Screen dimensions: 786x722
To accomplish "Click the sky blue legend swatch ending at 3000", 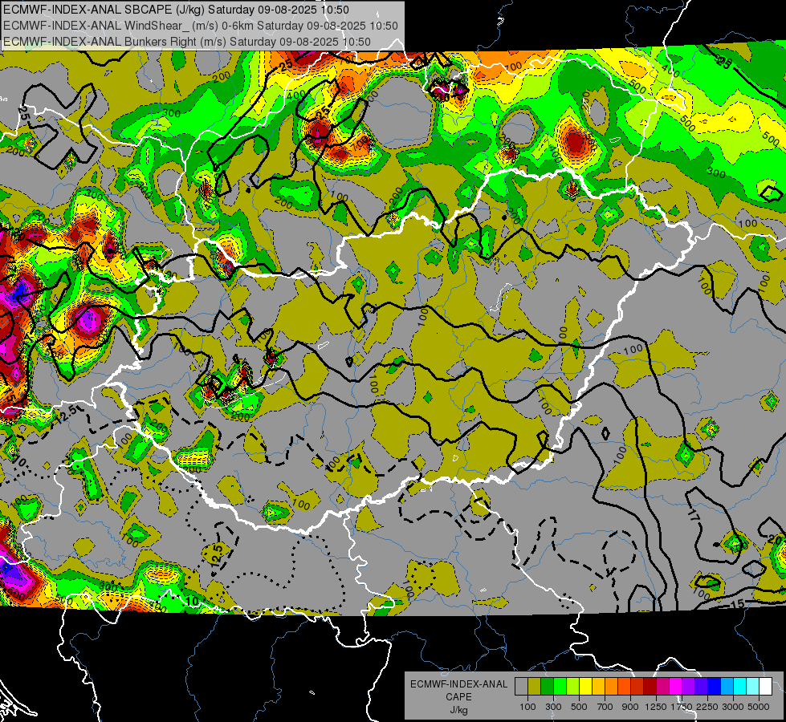I will (727, 686).
